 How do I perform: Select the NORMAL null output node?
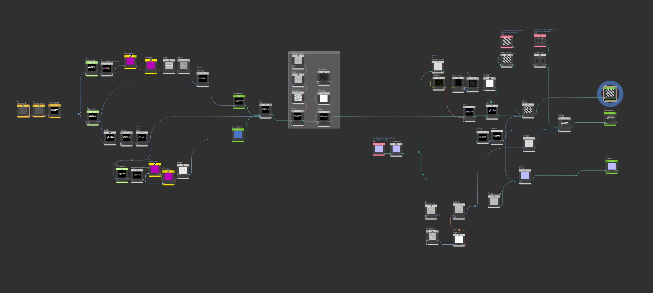[612, 167]
